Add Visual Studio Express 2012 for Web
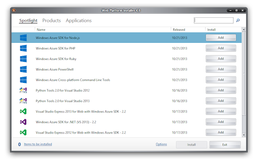This screenshot has width=259, height=165. coord(221,133)
